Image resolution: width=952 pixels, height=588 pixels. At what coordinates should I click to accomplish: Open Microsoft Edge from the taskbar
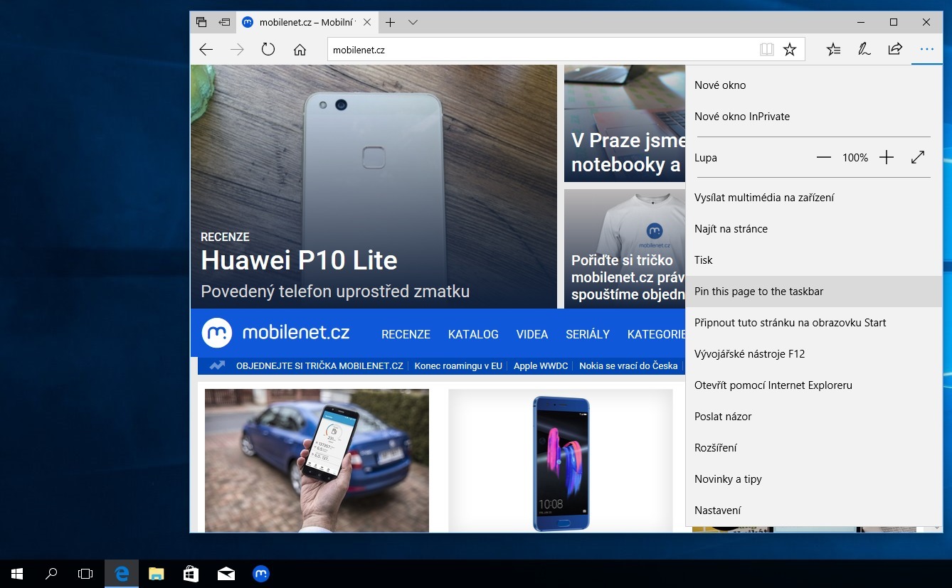pos(121,573)
